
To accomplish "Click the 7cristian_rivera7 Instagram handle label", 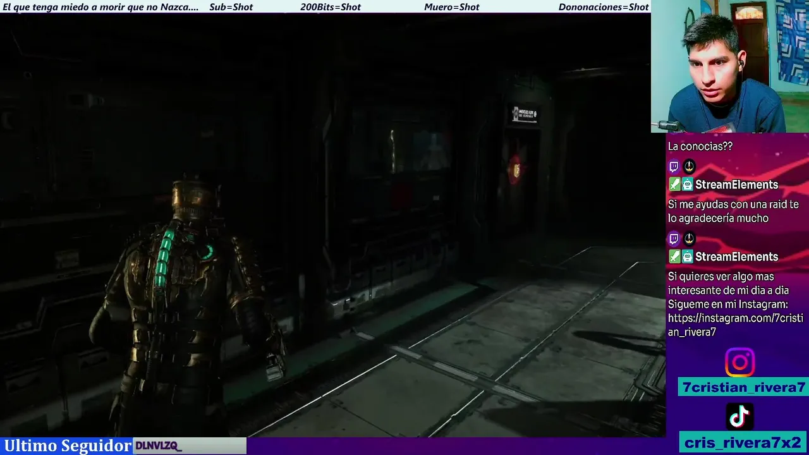I will pos(744,387).
